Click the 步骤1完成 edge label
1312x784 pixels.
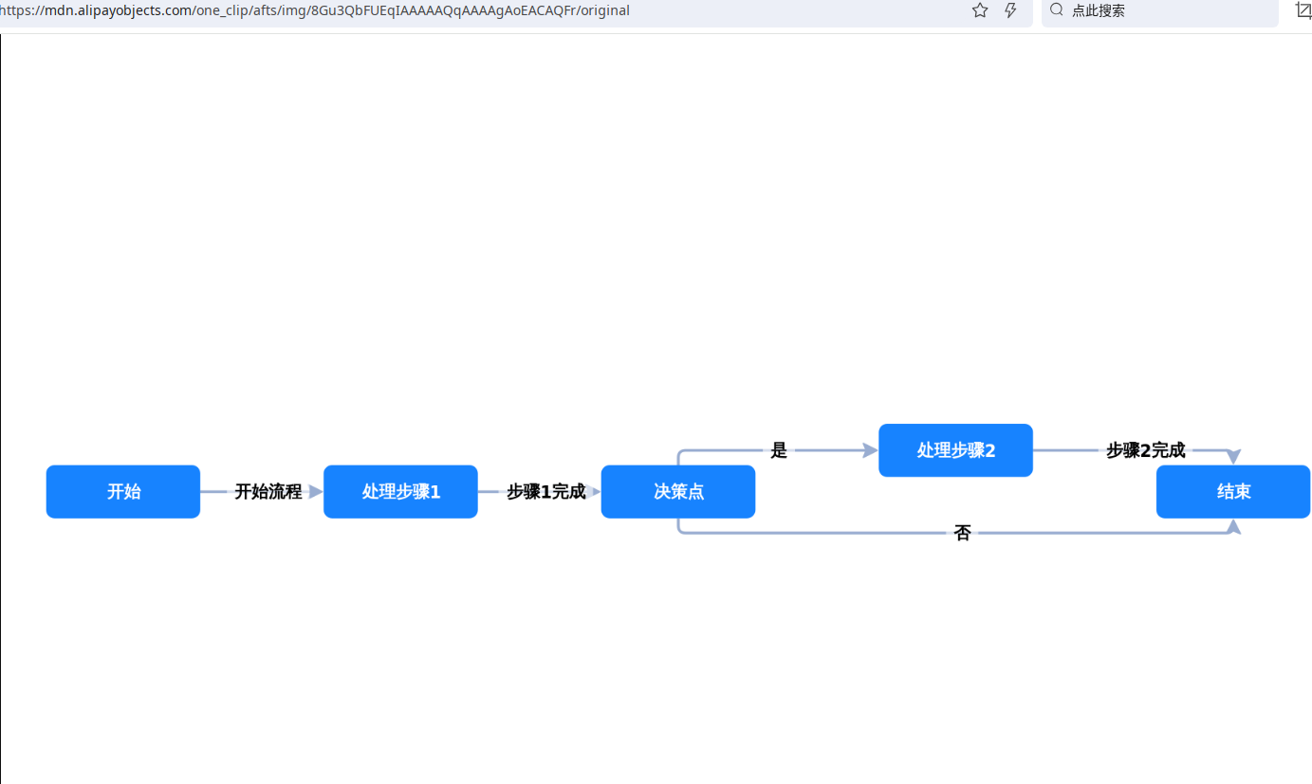click(545, 492)
